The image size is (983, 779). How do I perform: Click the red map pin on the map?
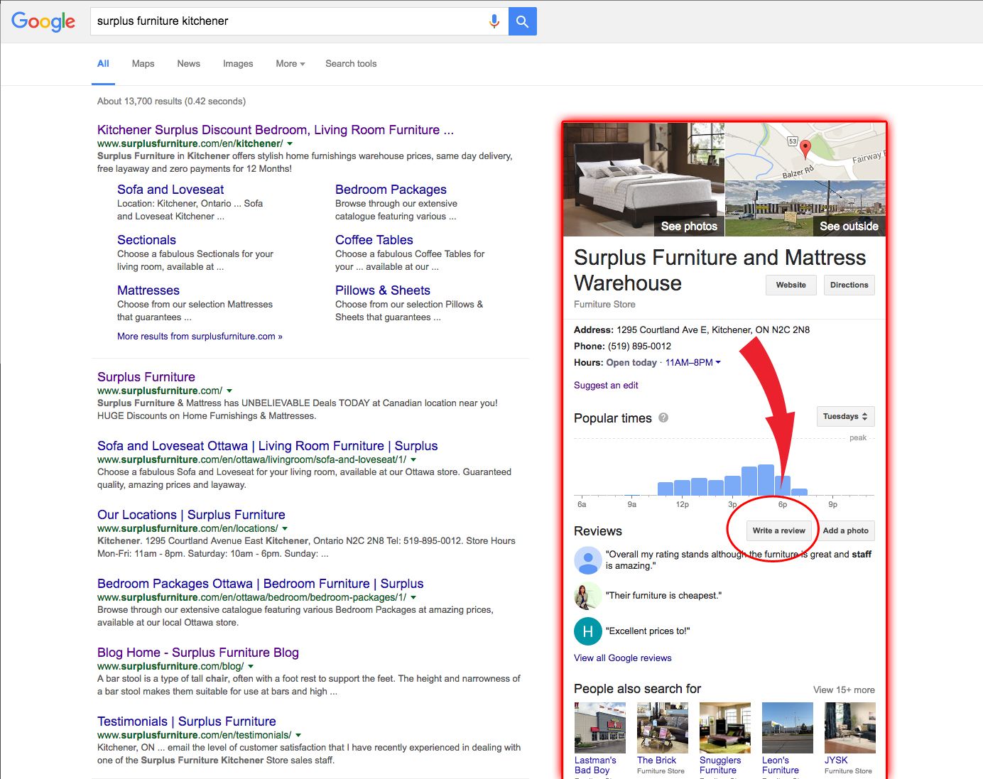(805, 149)
